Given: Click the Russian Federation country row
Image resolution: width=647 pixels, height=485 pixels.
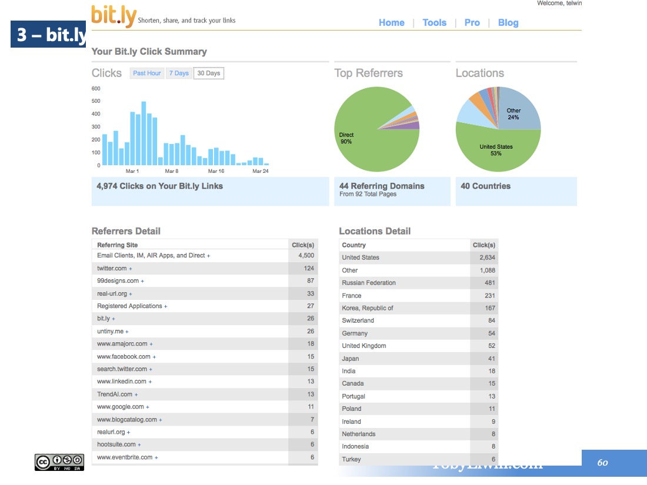Looking at the screenshot, I should pyautogui.click(x=418, y=283).
